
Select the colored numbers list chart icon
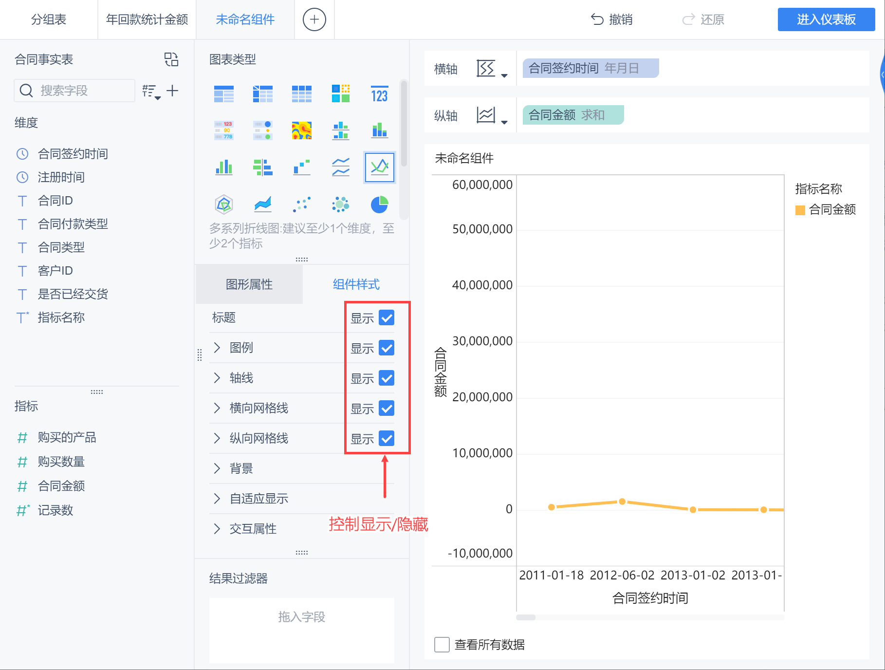(x=224, y=130)
